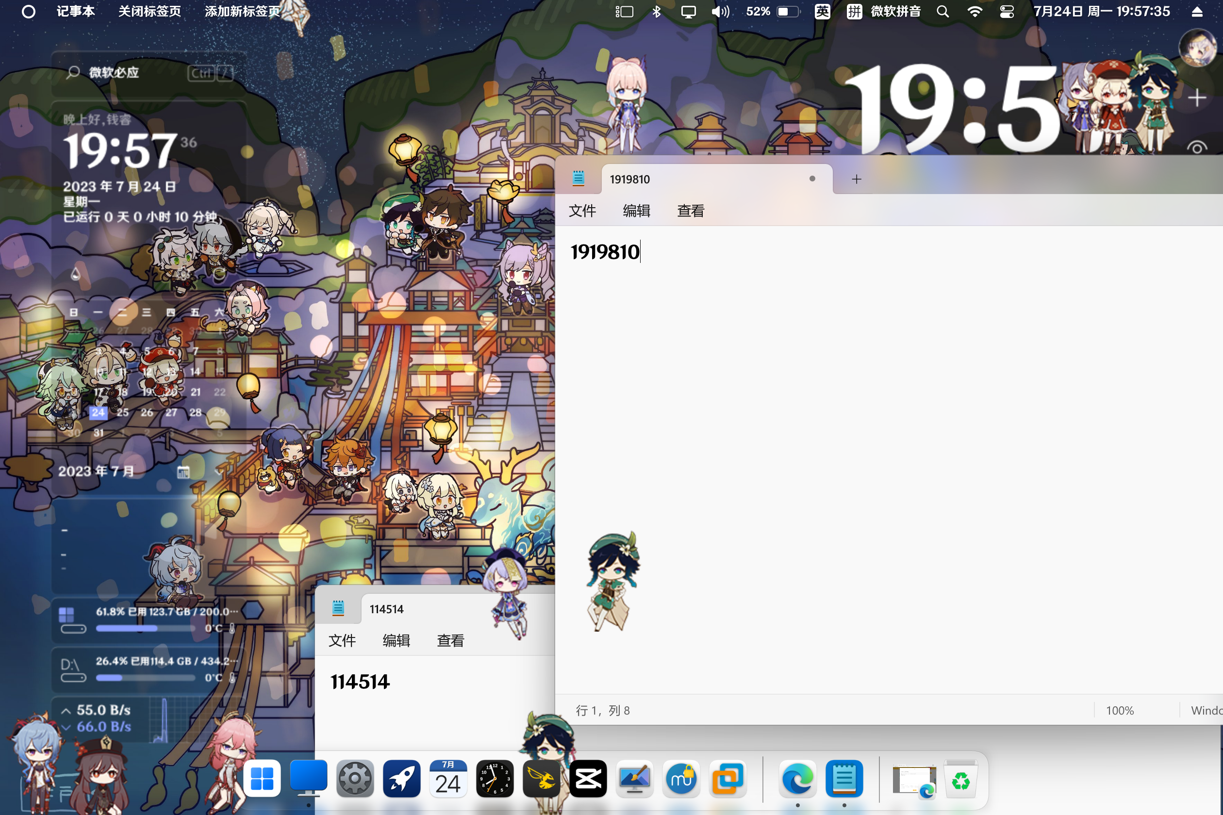Open search magnifier in top bar
The width and height of the screenshot is (1223, 815).
point(942,12)
